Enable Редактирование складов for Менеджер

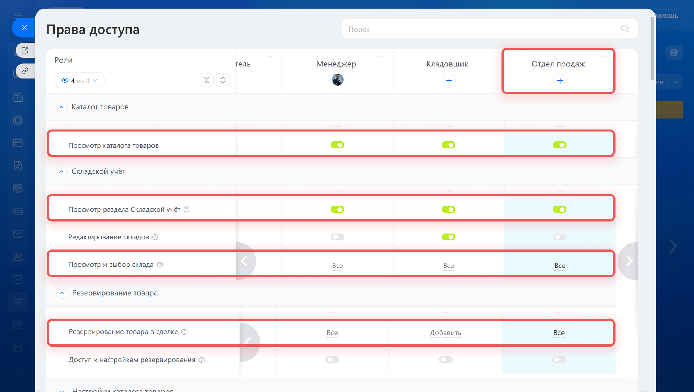[x=337, y=237]
